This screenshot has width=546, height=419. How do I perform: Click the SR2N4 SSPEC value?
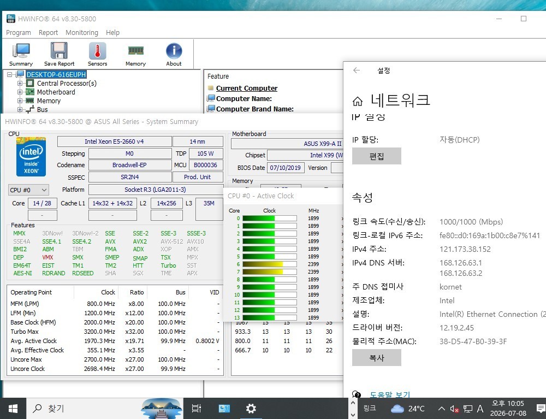click(x=129, y=177)
